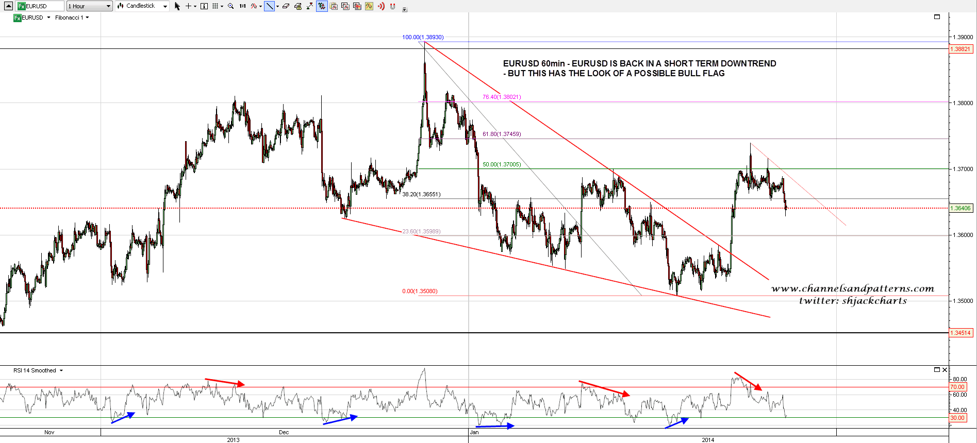Click the red 1.36406 current price label
Screen dimensions: 977x443
pos(960,208)
